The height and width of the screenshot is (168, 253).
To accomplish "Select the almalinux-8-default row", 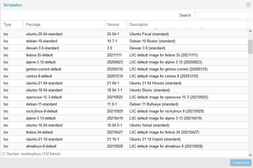I will point(124,146).
